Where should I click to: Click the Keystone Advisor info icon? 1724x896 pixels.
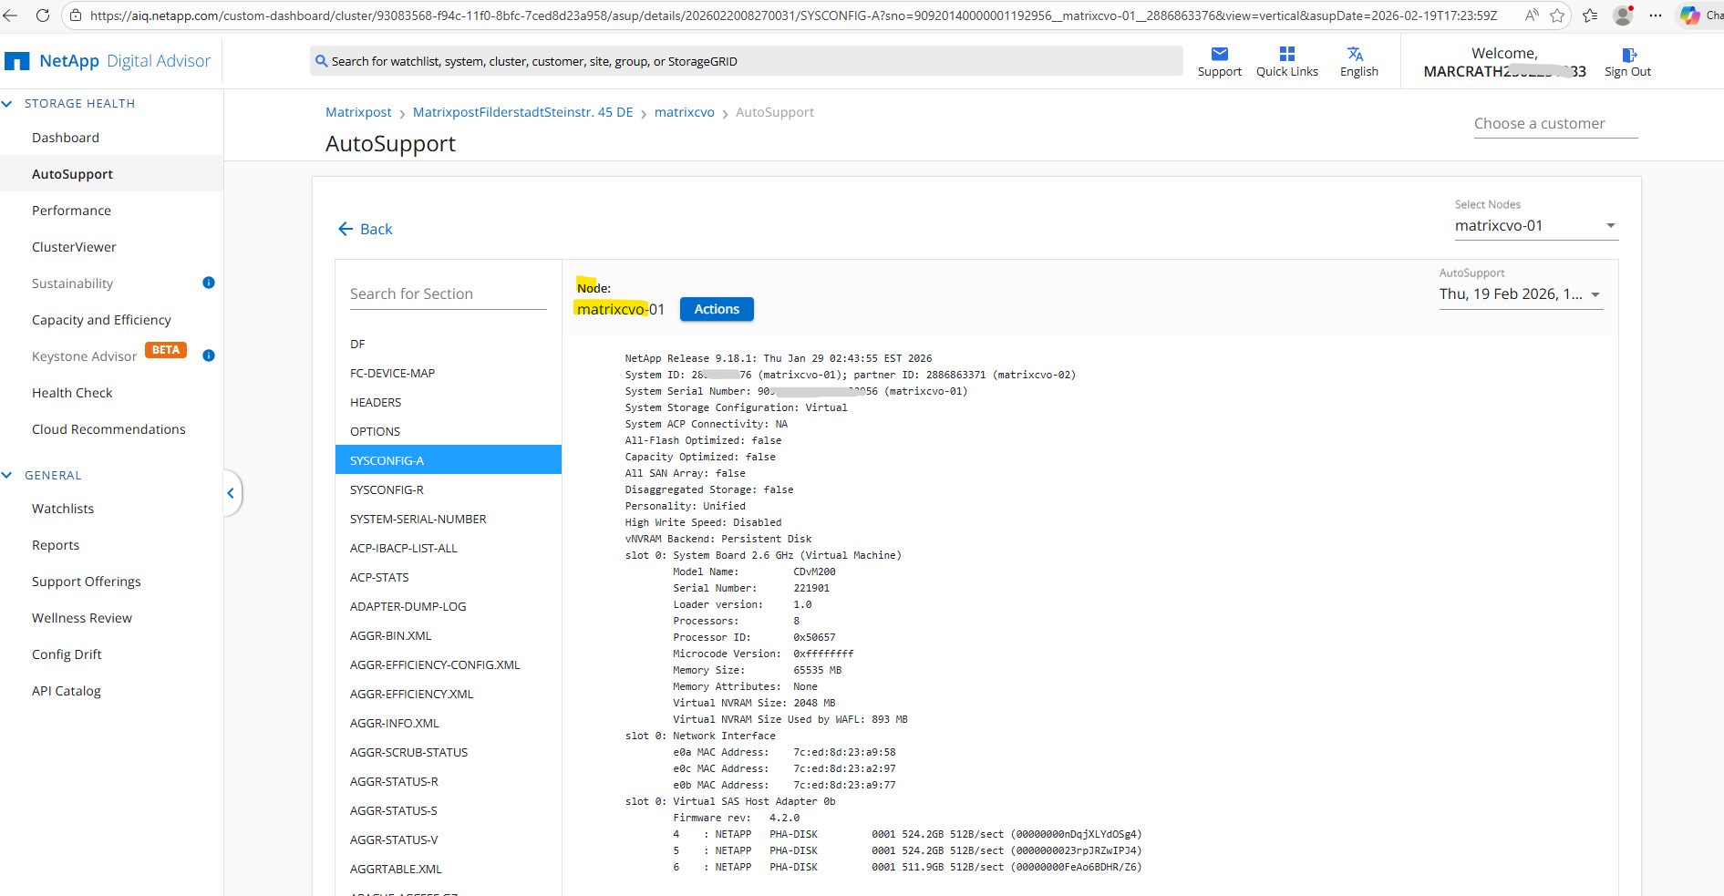click(x=209, y=355)
